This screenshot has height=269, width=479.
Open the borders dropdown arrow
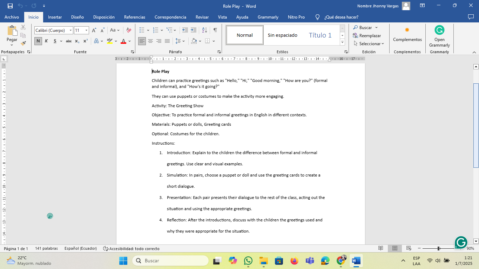coord(214,41)
